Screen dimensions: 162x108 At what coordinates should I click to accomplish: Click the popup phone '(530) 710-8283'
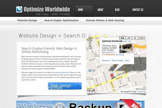click(108, 50)
